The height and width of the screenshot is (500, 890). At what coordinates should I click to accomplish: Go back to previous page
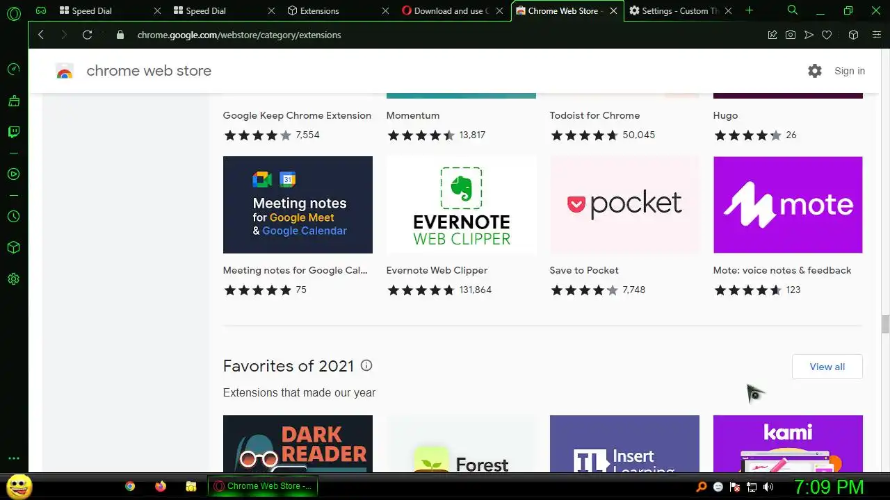point(41,35)
